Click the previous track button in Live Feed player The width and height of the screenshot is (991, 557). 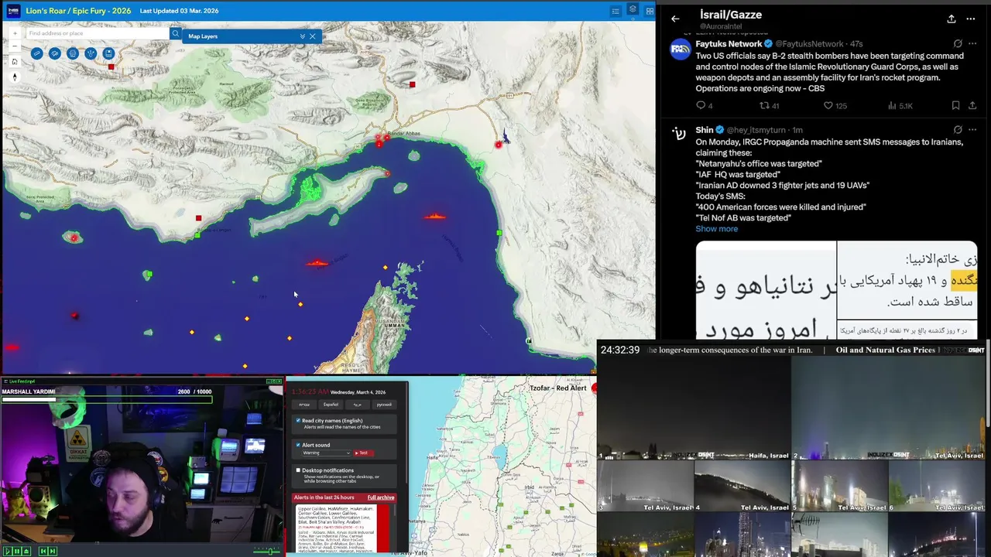[43, 551]
